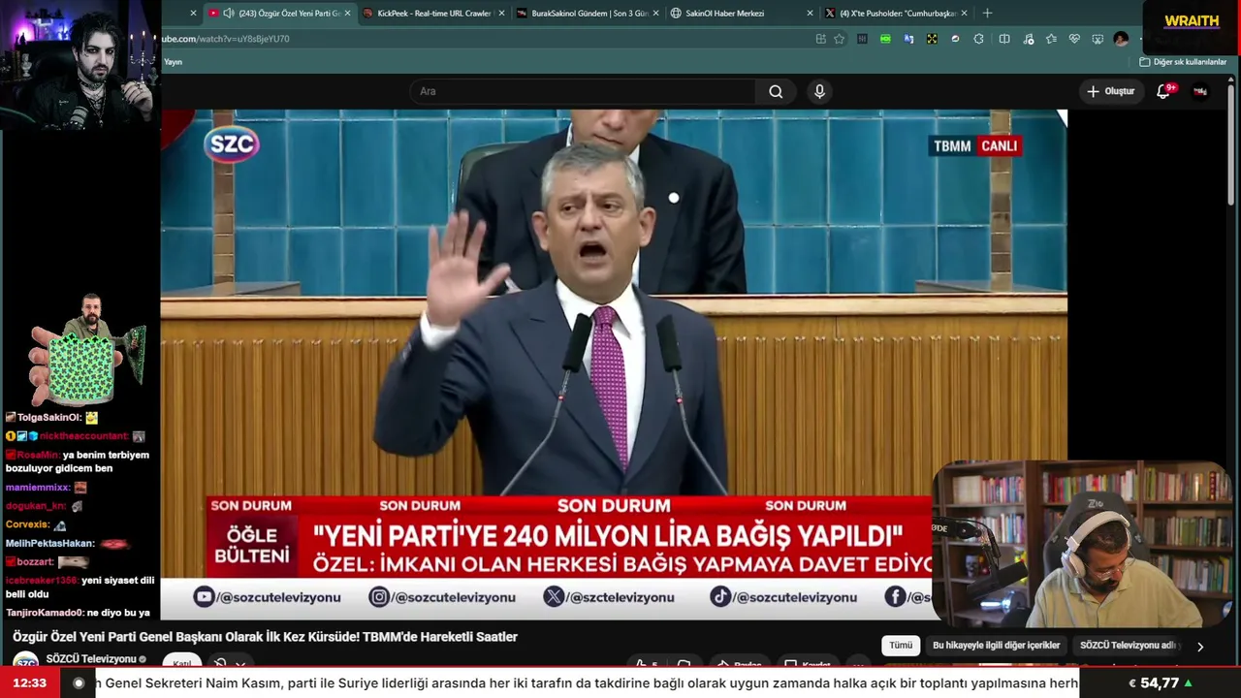The height and width of the screenshot is (698, 1241).
Task: Close the Özgür Özel Yeni Parti tab
Action: [x=347, y=14]
